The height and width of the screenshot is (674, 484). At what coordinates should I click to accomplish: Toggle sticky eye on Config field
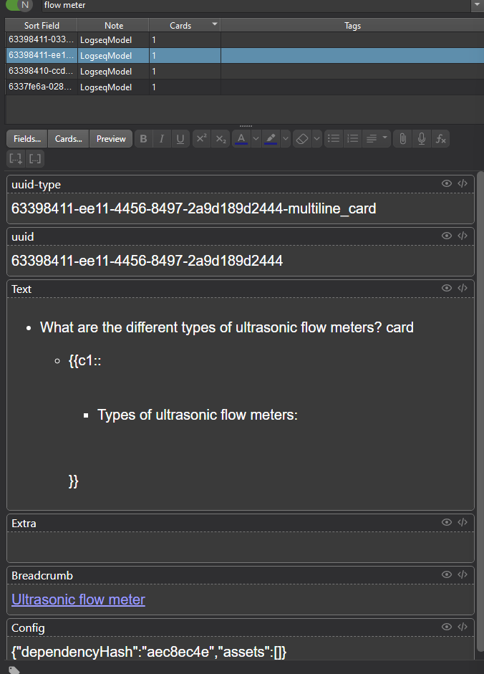coord(447,627)
